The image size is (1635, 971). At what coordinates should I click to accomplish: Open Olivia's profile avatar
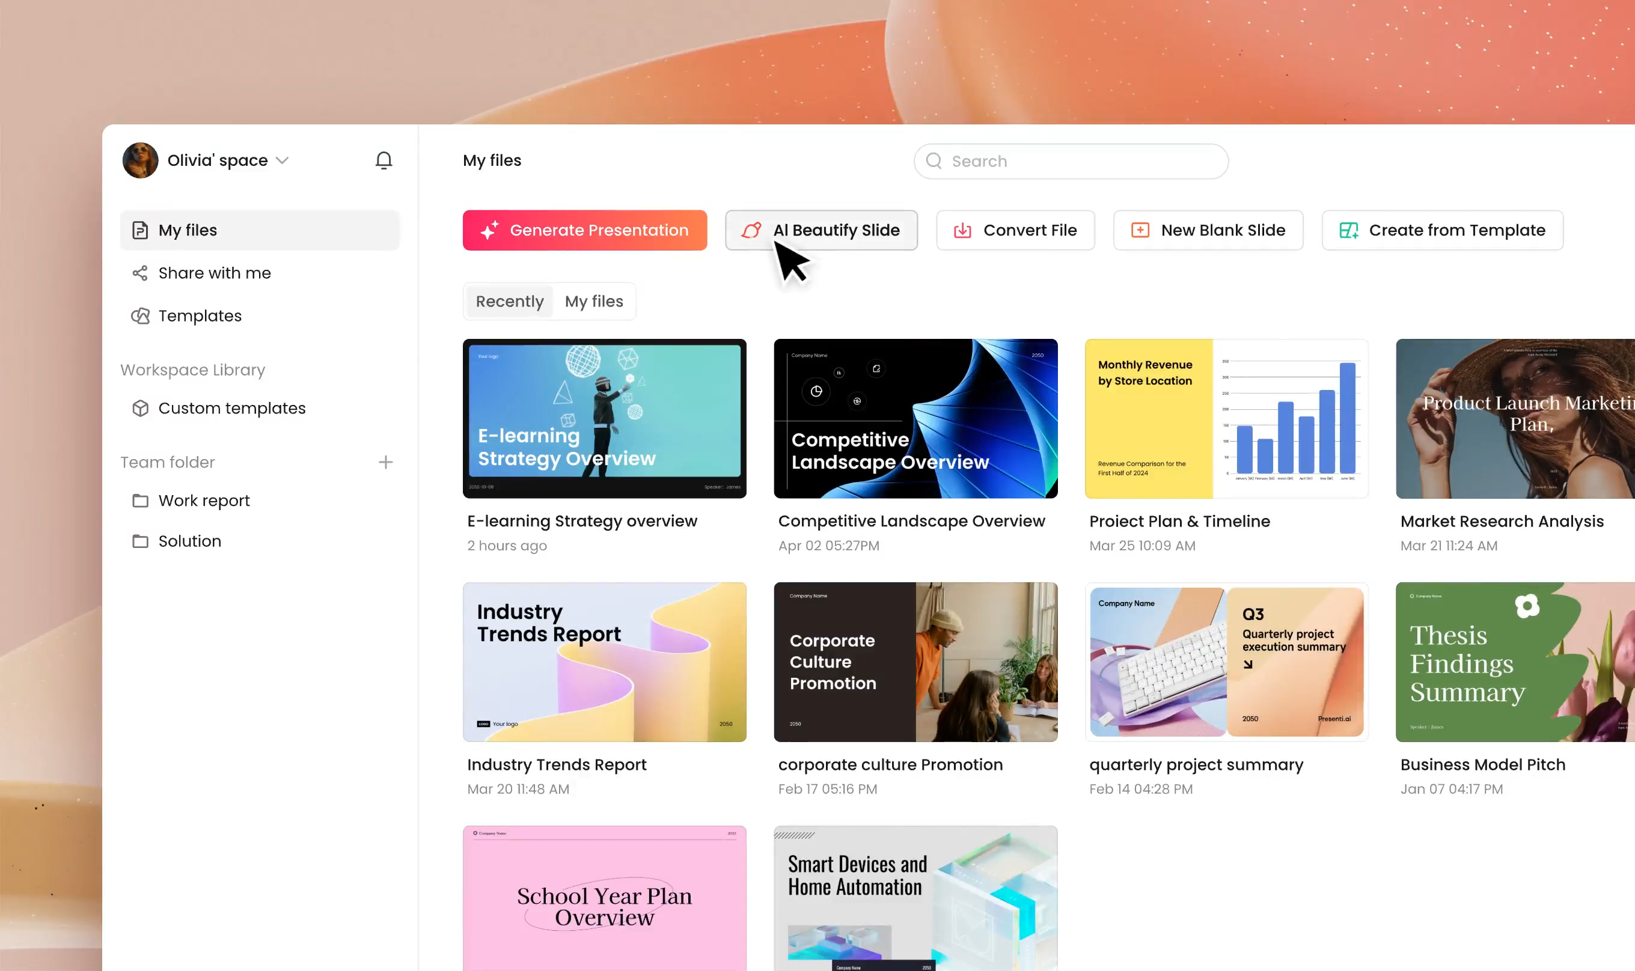point(140,160)
